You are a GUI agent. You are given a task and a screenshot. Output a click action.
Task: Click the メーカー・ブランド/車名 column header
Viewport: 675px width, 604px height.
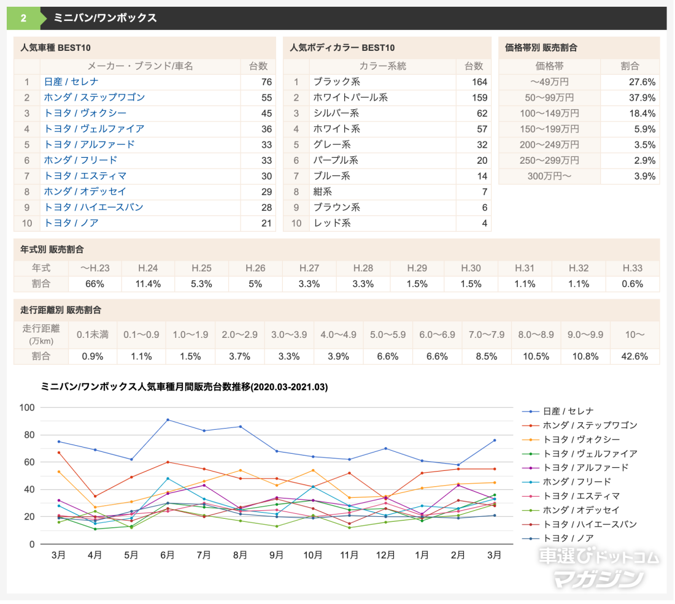pyautogui.click(x=141, y=66)
